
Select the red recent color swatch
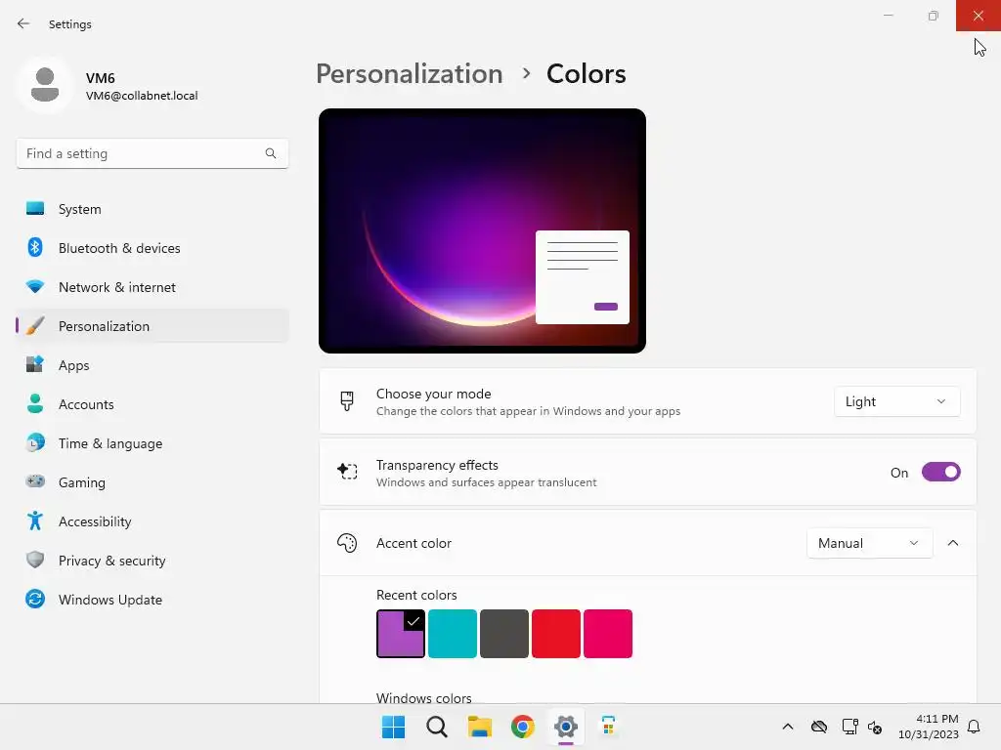click(x=556, y=633)
